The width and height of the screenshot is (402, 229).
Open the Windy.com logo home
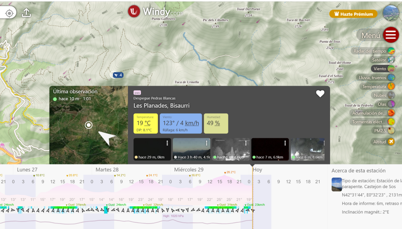click(155, 11)
